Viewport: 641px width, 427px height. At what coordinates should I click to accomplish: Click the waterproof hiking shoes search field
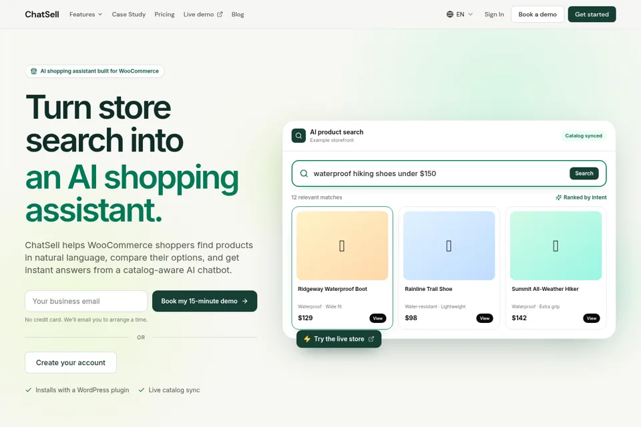tap(449, 173)
